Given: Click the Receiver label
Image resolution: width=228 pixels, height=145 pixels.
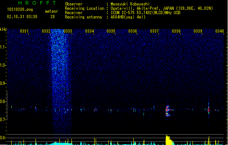Looking at the screenshot, I should pos(74,13).
